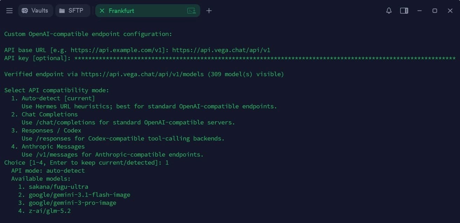Switch to the Vaults tab

coord(35,10)
